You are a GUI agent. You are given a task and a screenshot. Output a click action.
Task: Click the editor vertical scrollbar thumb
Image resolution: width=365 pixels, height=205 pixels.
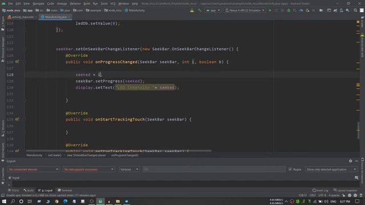tap(358, 130)
